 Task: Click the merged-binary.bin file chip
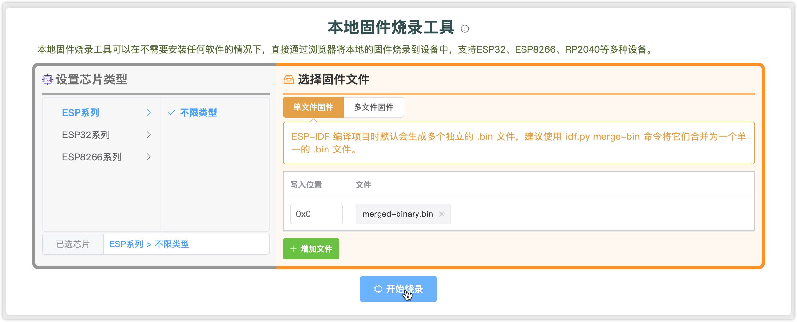pyautogui.click(x=397, y=214)
